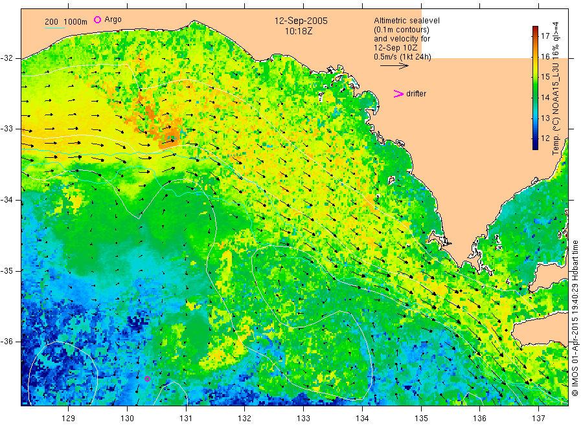This screenshot has width=583, height=427.
Task: Click longitude axis label 135
Action: (421, 419)
